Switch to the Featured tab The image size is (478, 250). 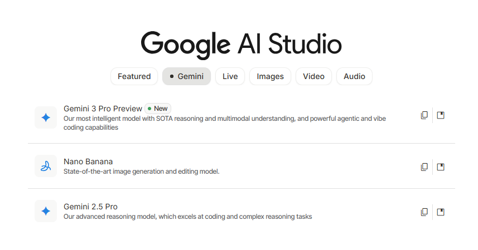click(x=134, y=76)
